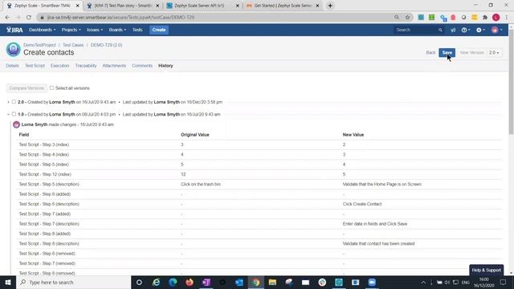The width and height of the screenshot is (514, 289).
Task: Launch Internet Explorer from taskbar
Action: coord(156,282)
